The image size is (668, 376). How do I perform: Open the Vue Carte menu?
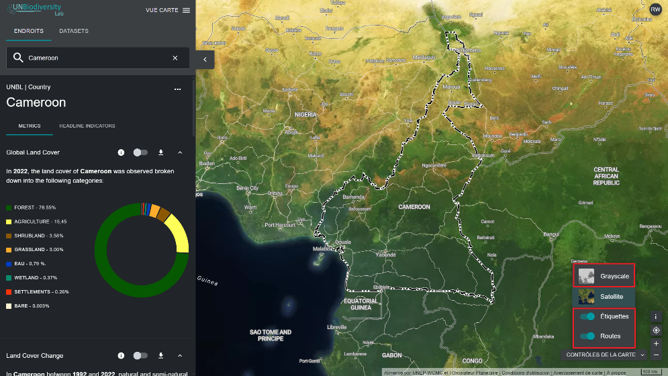point(167,10)
